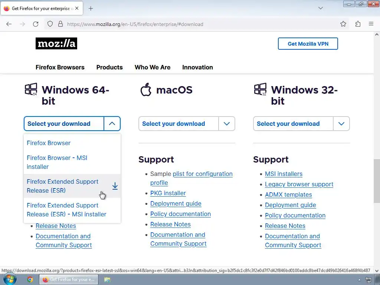Collapse the Windows 64-bit download dropdown
This screenshot has width=380, height=285.
pyautogui.click(x=72, y=124)
